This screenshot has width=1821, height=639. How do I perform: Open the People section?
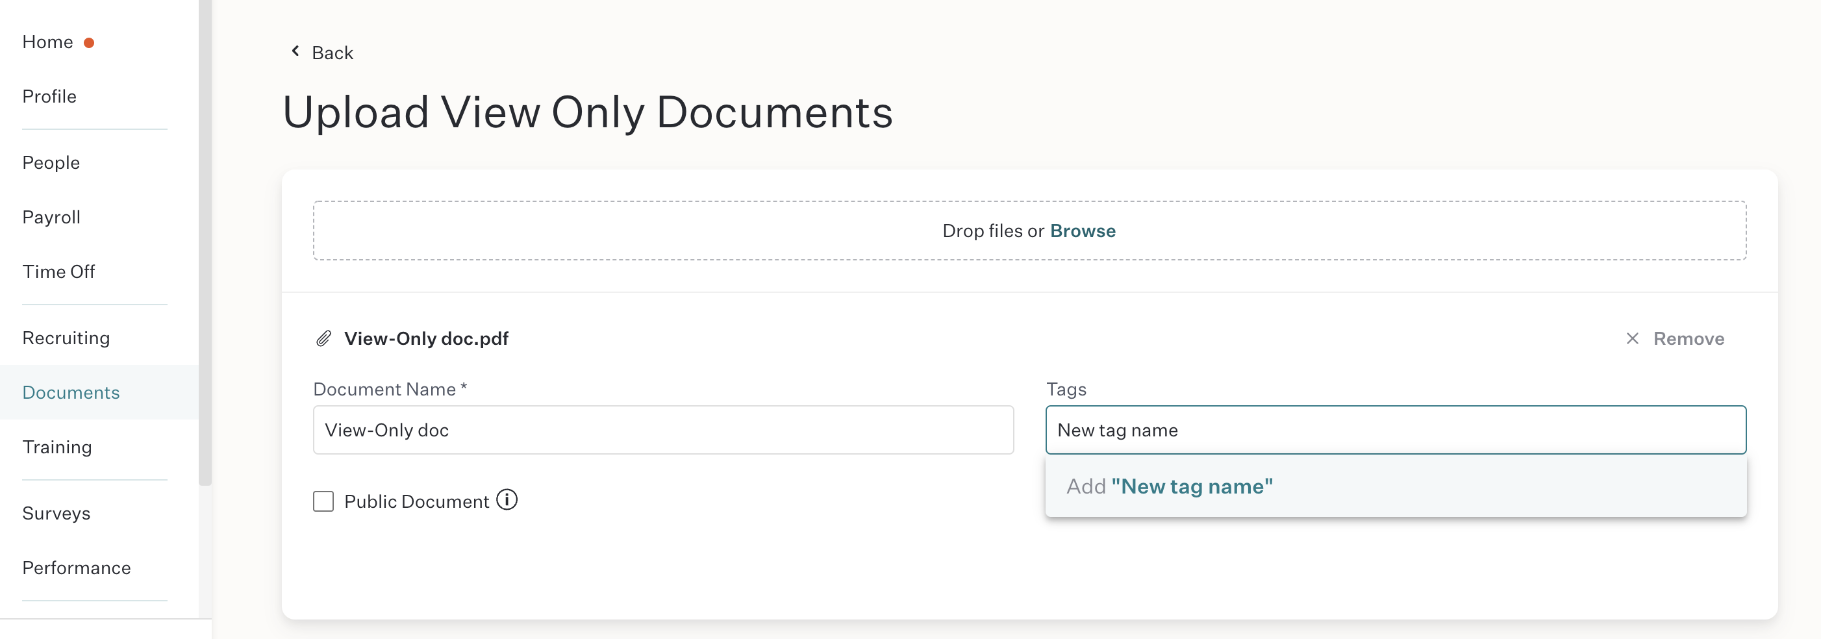pyautogui.click(x=51, y=162)
